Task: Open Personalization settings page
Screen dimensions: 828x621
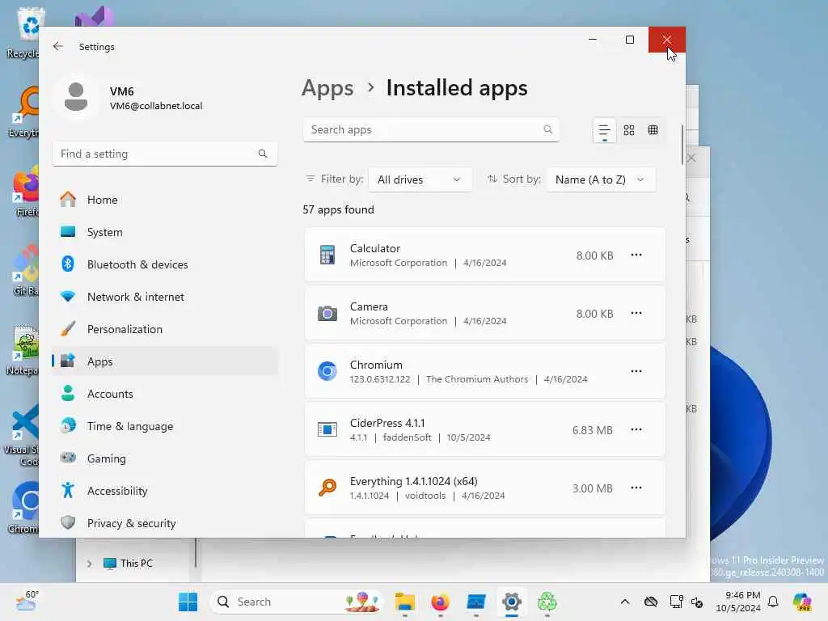Action: pos(164,329)
